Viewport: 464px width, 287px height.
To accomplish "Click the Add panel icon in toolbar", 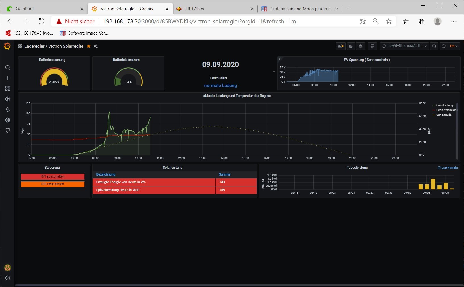I will [x=340, y=46].
